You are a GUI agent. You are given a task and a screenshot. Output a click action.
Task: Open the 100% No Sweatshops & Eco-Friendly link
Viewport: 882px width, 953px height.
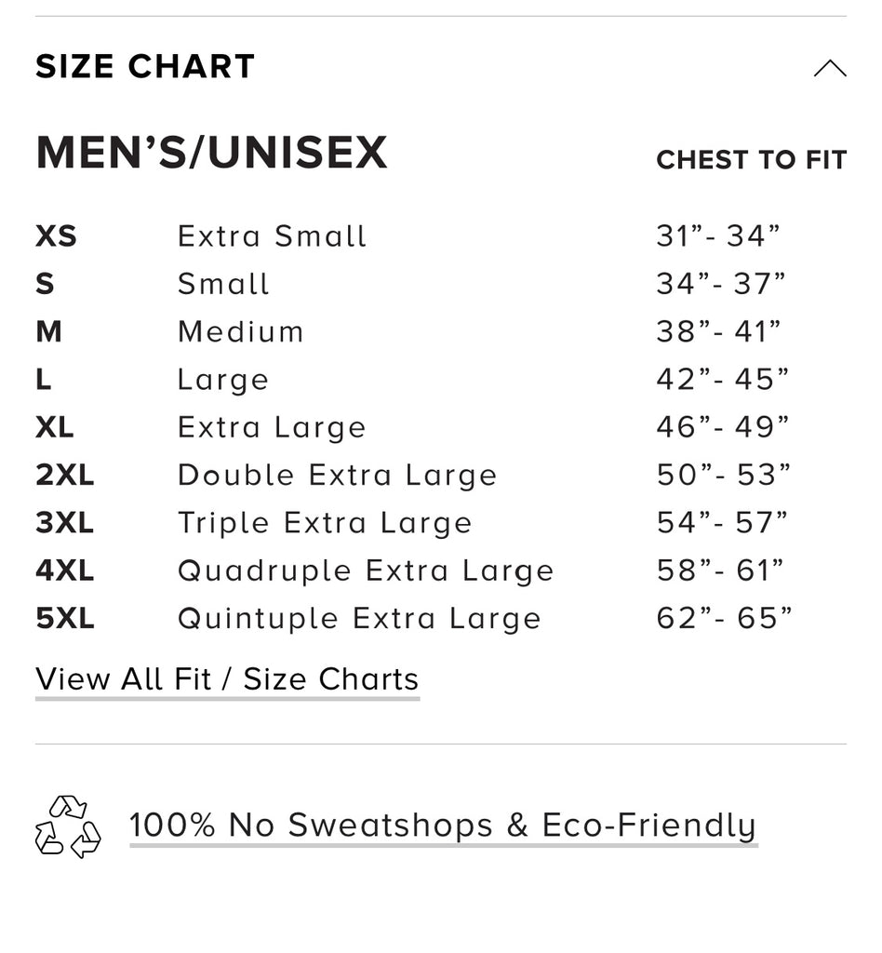pyautogui.click(x=443, y=825)
